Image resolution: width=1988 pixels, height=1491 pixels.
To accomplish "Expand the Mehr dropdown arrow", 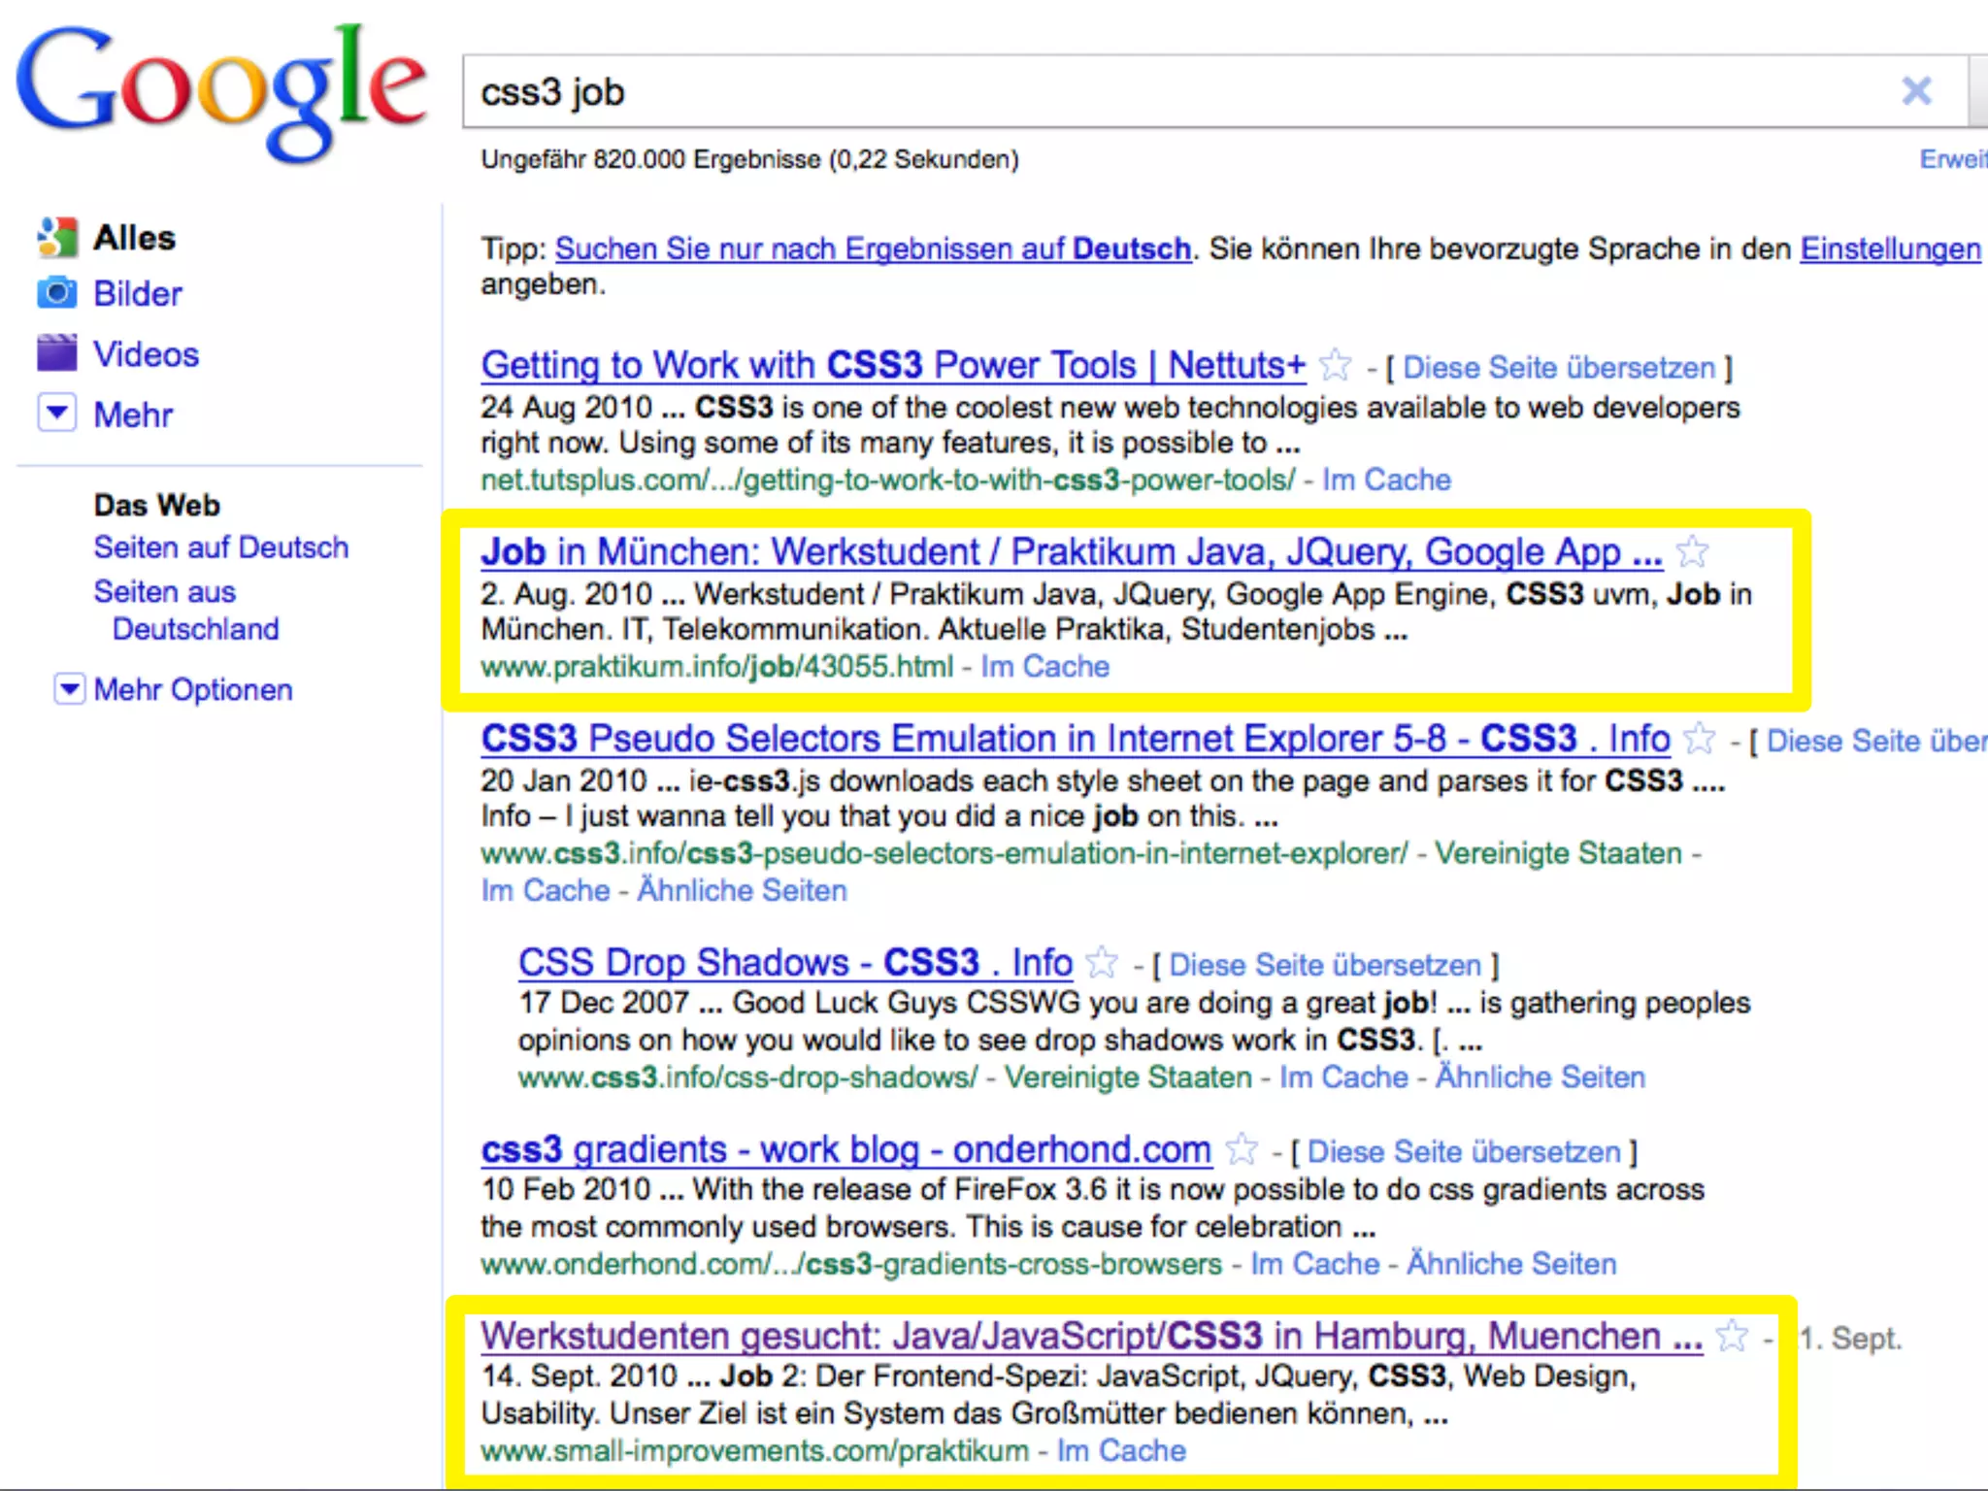I will [x=56, y=413].
